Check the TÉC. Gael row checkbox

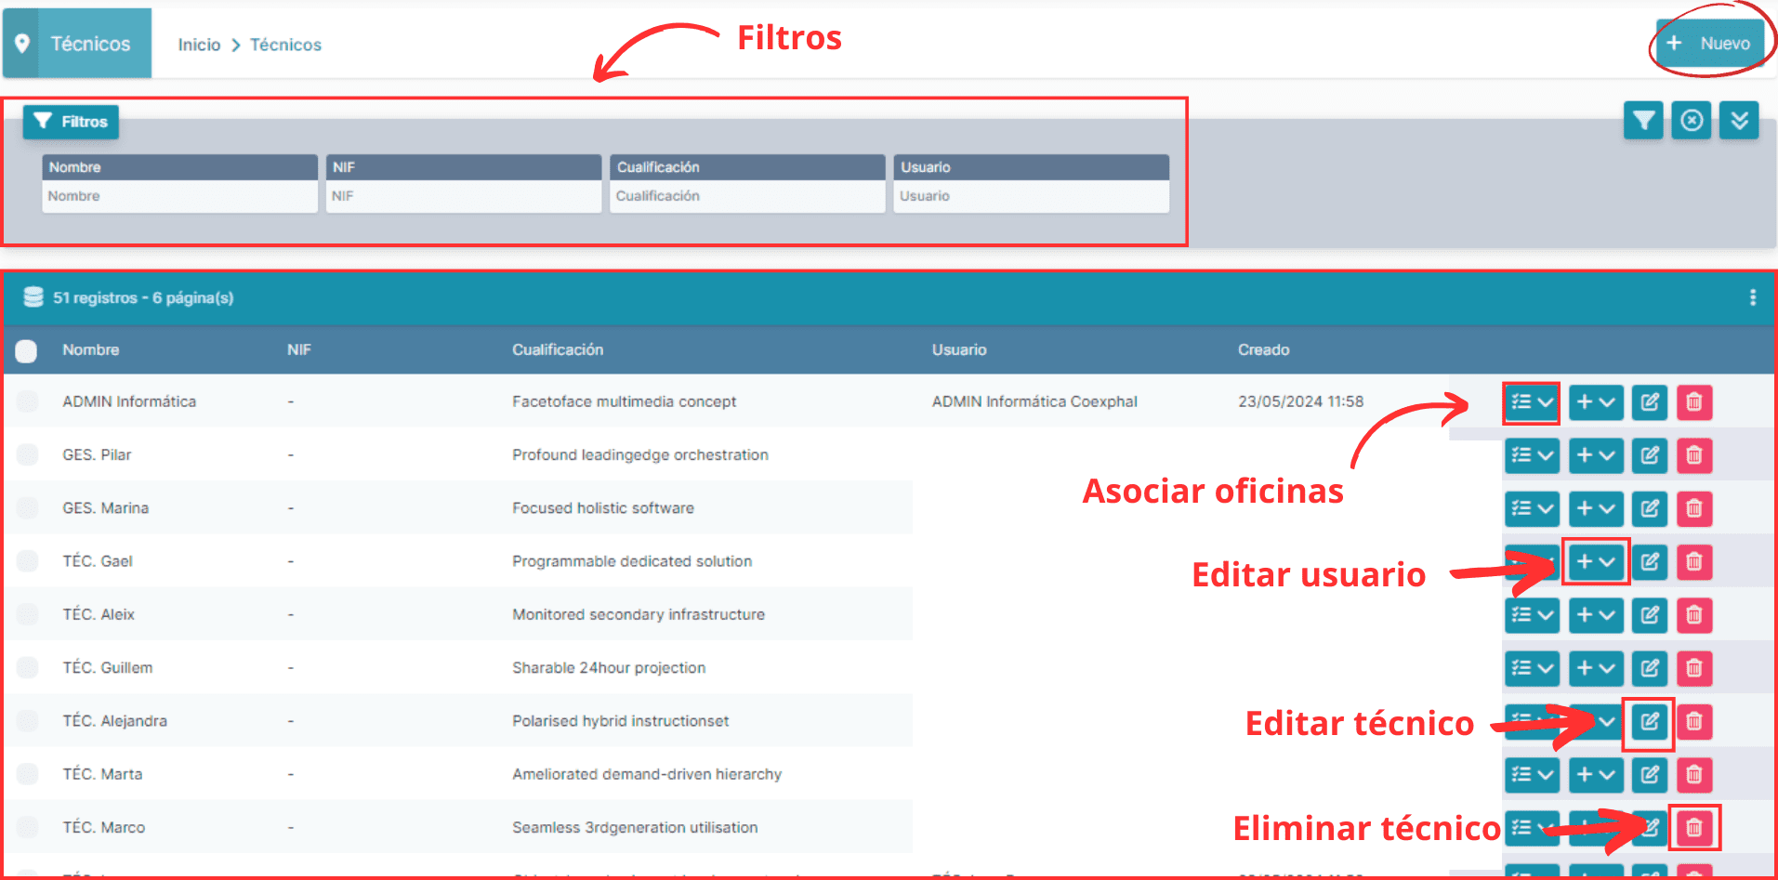point(27,561)
